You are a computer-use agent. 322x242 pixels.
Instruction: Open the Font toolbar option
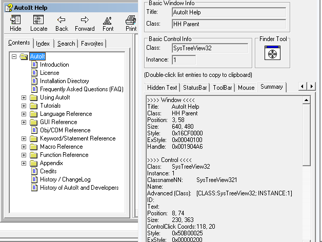point(108,20)
